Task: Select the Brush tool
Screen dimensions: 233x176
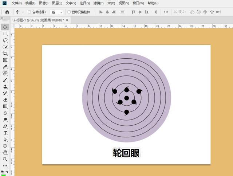Action: click(5, 80)
